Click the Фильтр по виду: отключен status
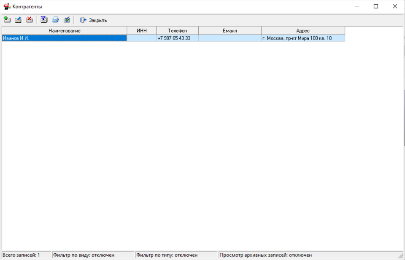The image size is (405, 260). (93, 255)
